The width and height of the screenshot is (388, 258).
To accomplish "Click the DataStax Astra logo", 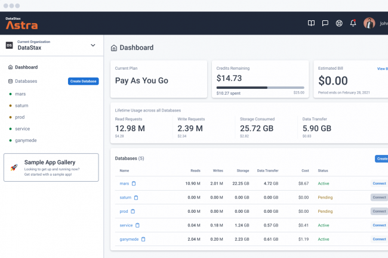I will coord(21,23).
